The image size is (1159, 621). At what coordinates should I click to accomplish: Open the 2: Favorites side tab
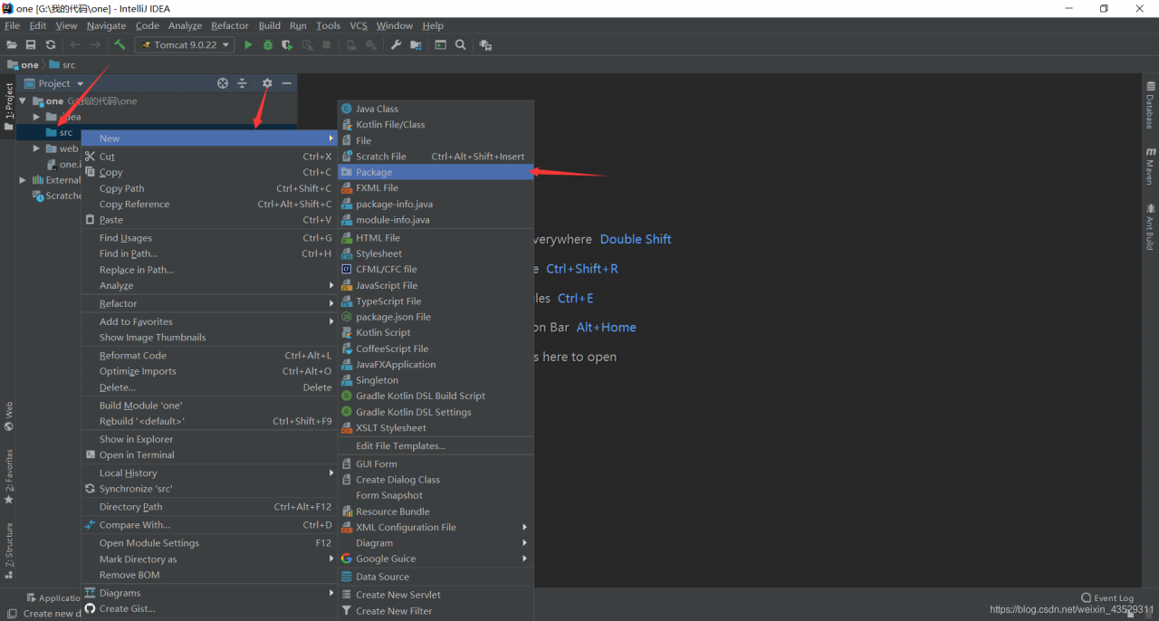coord(9,477)
